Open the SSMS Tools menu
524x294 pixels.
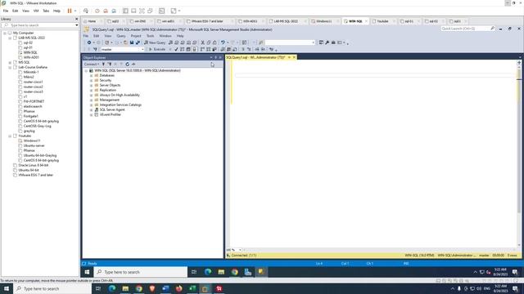(x=151, y=36)
